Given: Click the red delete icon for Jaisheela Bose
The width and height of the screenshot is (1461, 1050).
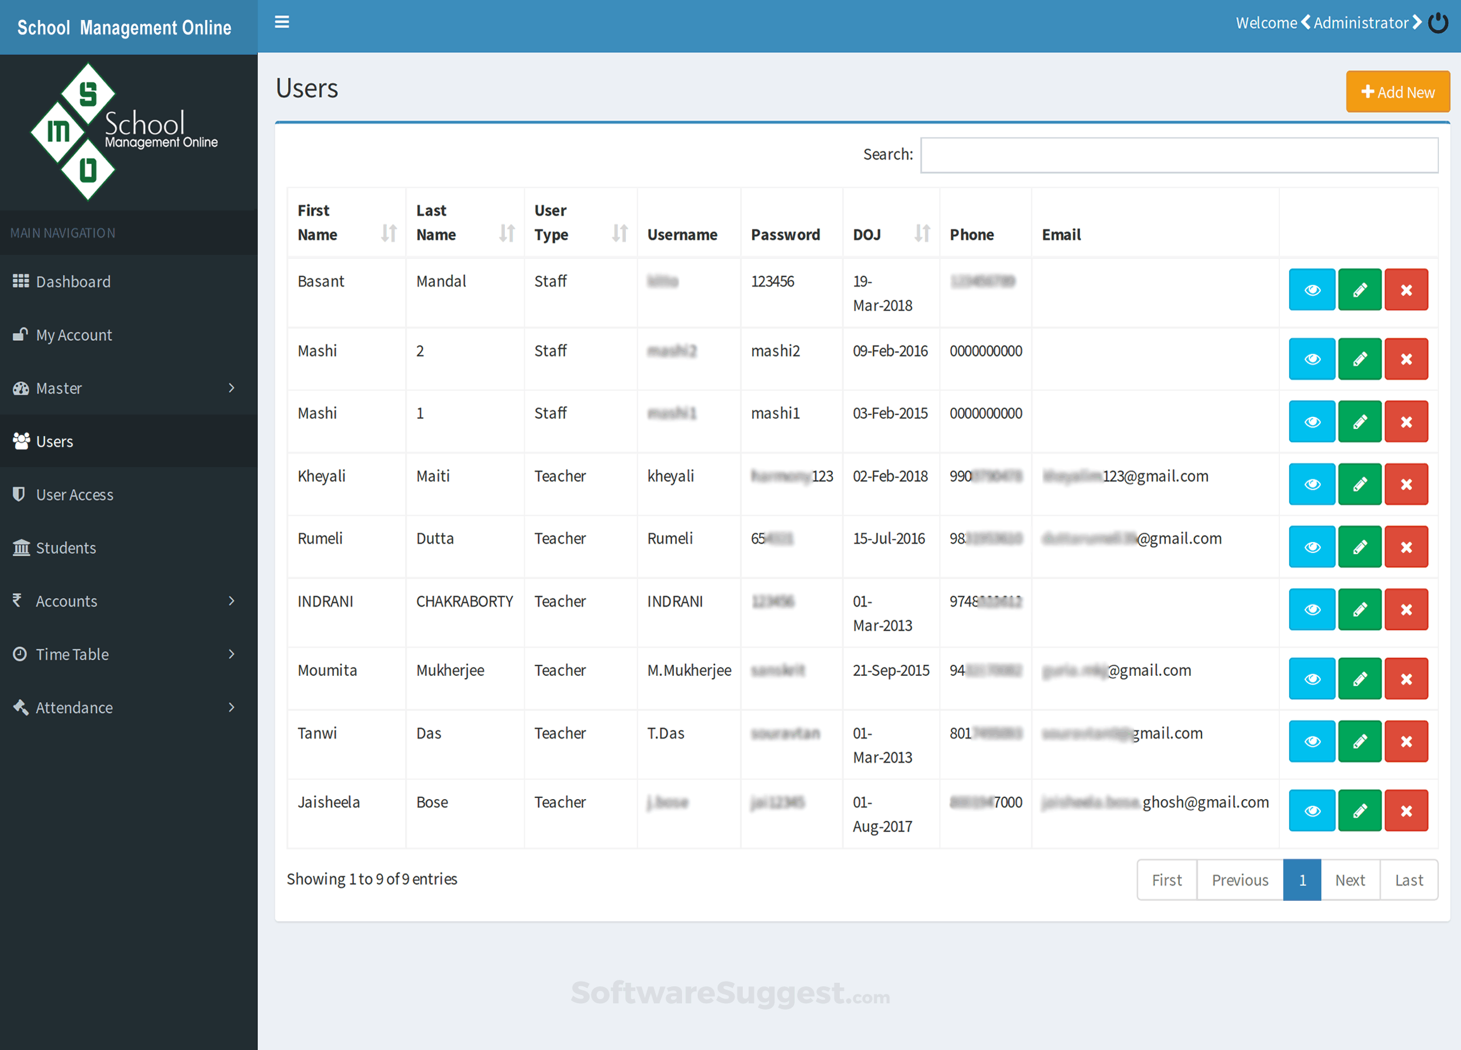Looking at the screenshot, I should click(1405, 810).
